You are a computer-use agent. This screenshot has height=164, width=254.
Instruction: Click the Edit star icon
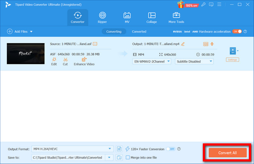[x=54, y=59]
